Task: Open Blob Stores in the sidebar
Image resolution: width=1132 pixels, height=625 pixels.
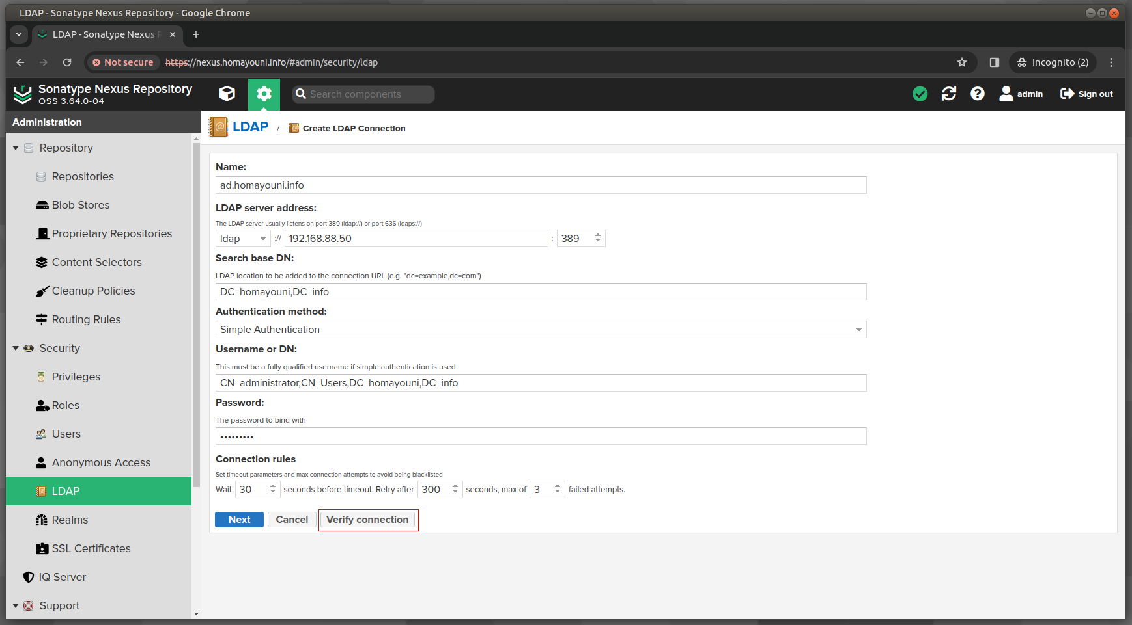Action: (81, 205)
